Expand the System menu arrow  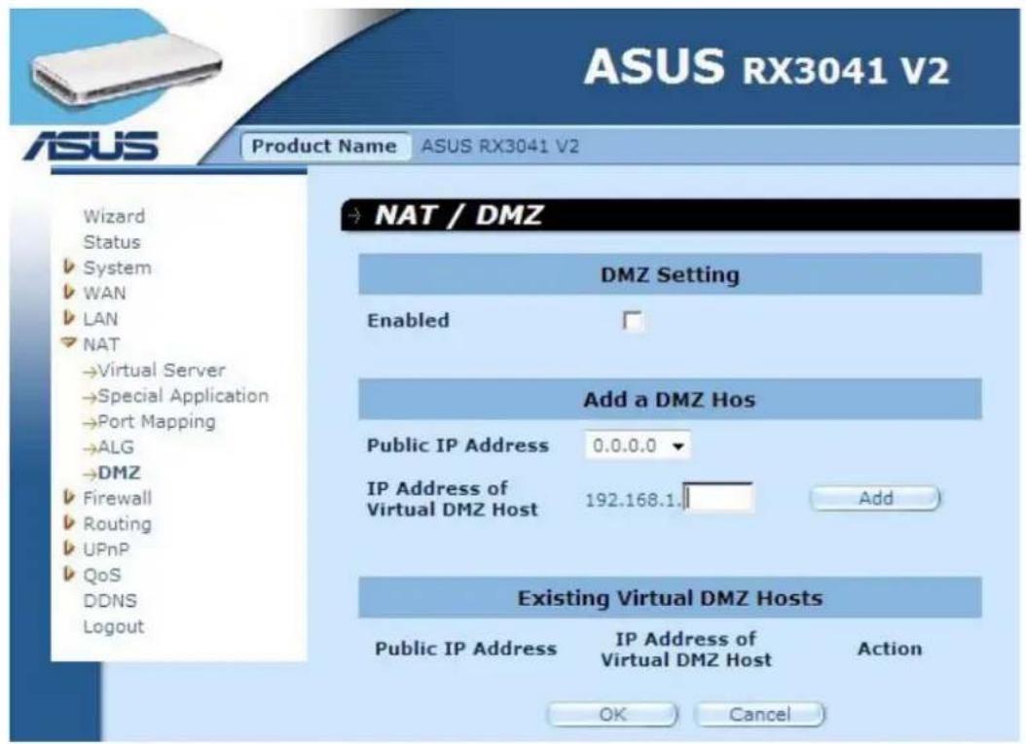(x=69, y=267)
